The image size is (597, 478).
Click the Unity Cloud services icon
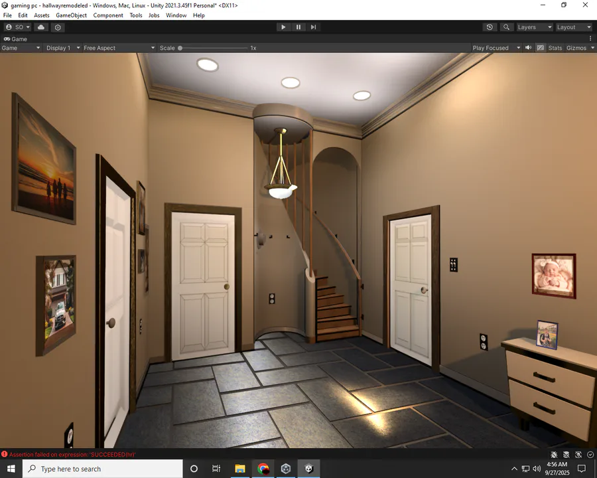pyautogui.click(x=41, y=27)
